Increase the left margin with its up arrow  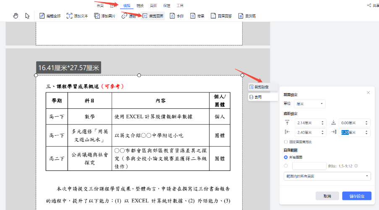pyautogui.click(x=322, y=131)
